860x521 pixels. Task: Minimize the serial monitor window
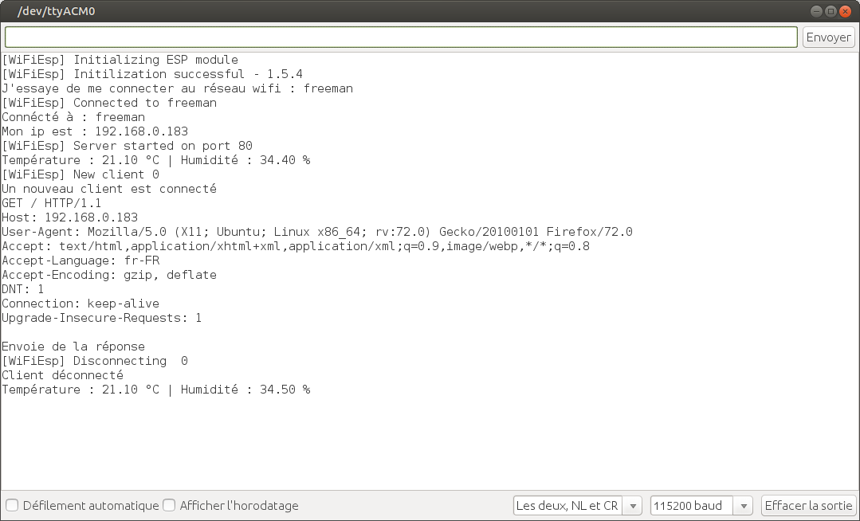coord(817,11)
